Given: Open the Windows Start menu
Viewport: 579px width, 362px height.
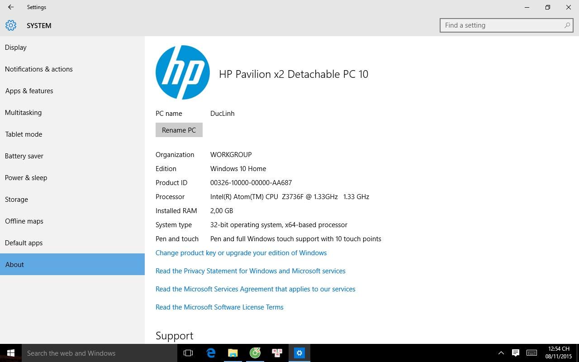Looking at the screenshot, I should coord(11,353).
